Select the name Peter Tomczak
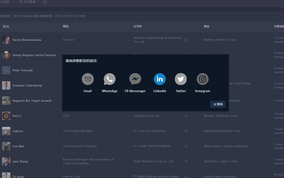Image resolution: width=284 pixels, height=178 pixels. tap(23, 70)
